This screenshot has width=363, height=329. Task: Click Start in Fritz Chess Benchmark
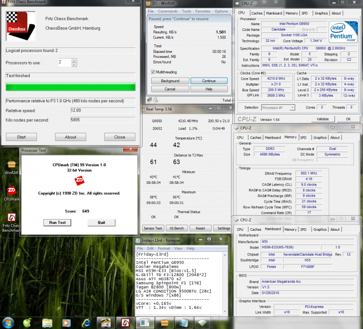coord(21,137)
